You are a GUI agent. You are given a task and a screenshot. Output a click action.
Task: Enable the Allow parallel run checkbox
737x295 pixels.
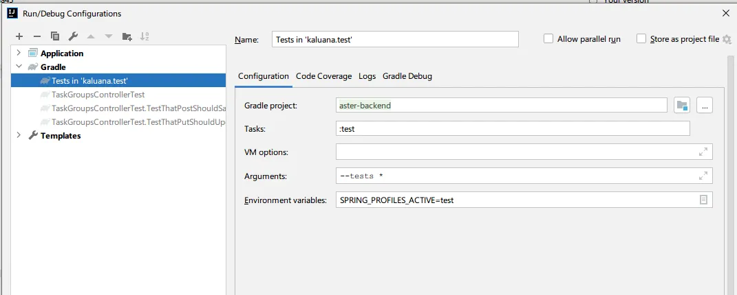tap(548, 39)
